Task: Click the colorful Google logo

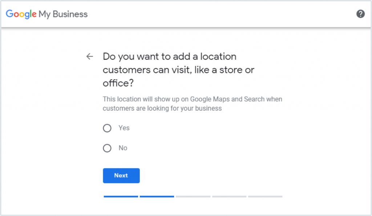Action: pyautogui.click(x=21, y=14)
